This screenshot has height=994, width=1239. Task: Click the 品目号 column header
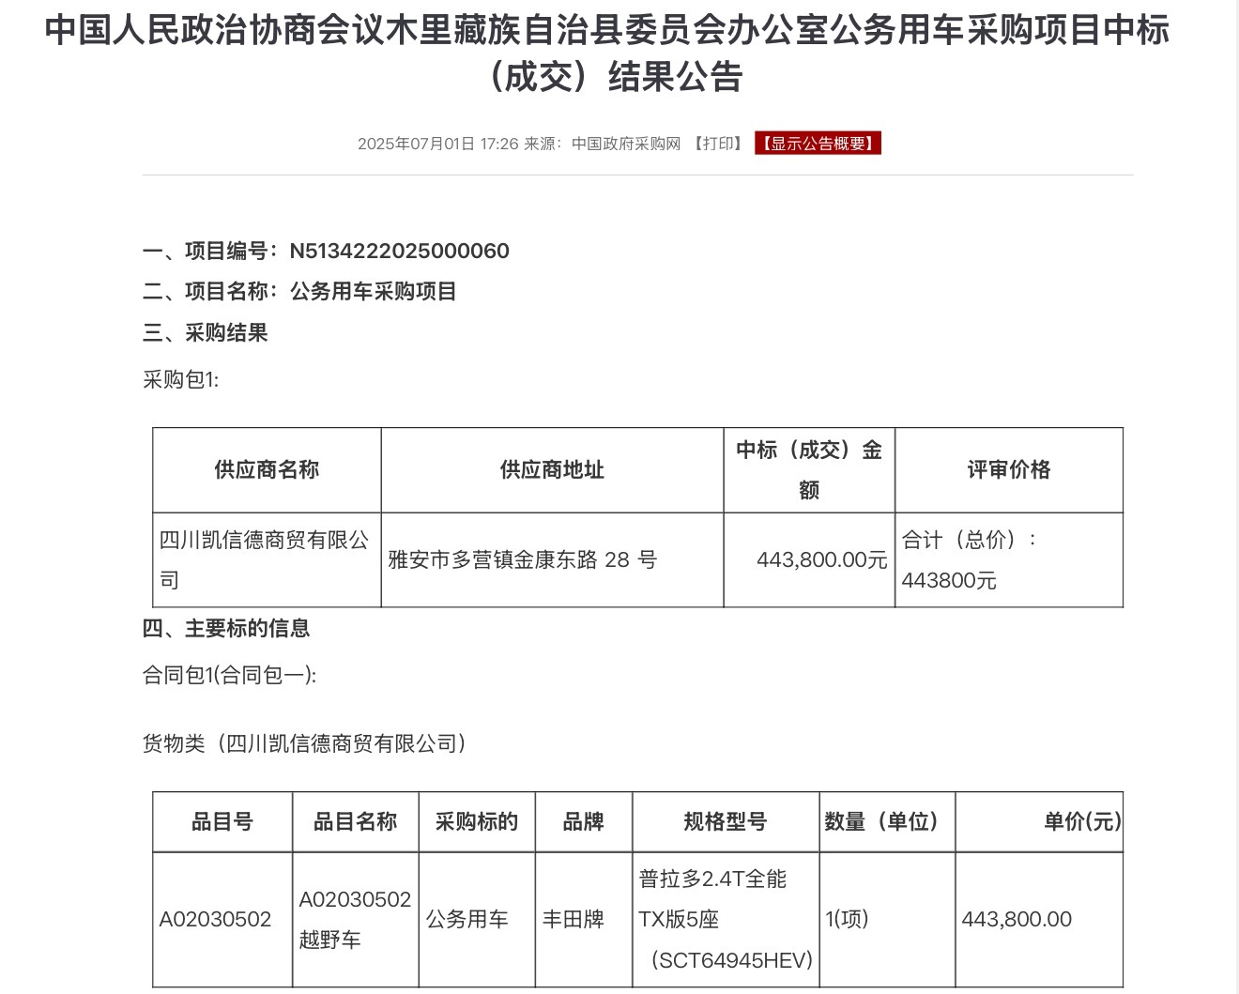[x=223, y=822]
